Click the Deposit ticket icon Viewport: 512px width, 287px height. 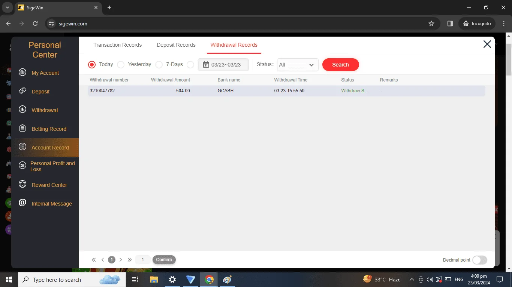[x=22, y=91]
